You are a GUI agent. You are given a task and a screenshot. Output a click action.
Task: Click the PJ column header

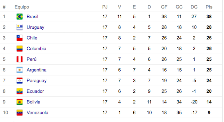pyautogui.click(x=105, y=7)
